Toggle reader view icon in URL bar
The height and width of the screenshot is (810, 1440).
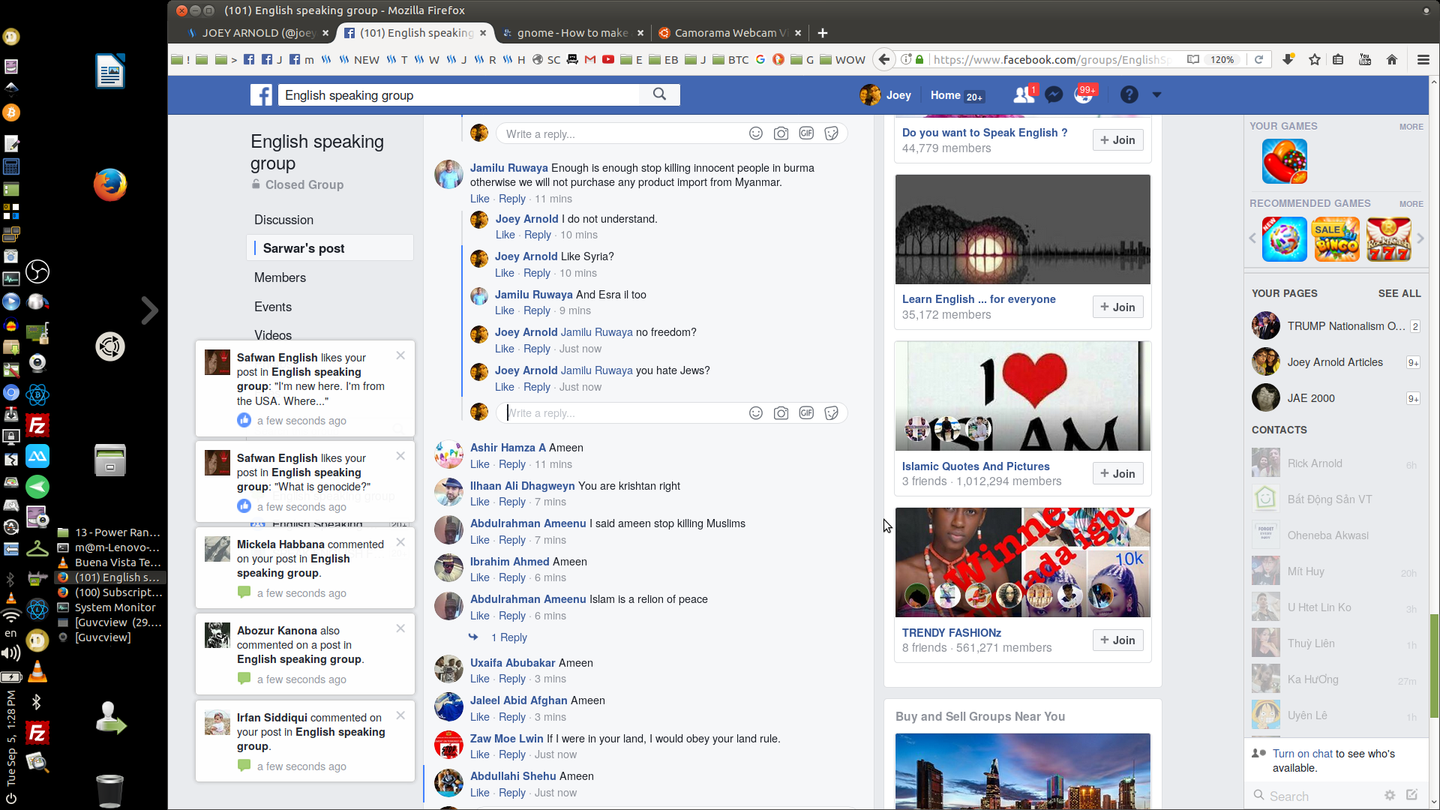coord(1192,59)
